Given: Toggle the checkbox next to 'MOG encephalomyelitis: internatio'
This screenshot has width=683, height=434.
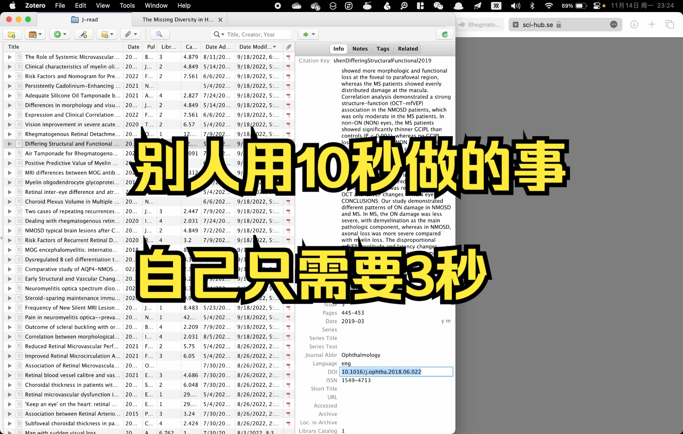Looking at the screenshot, I should 9,249.
